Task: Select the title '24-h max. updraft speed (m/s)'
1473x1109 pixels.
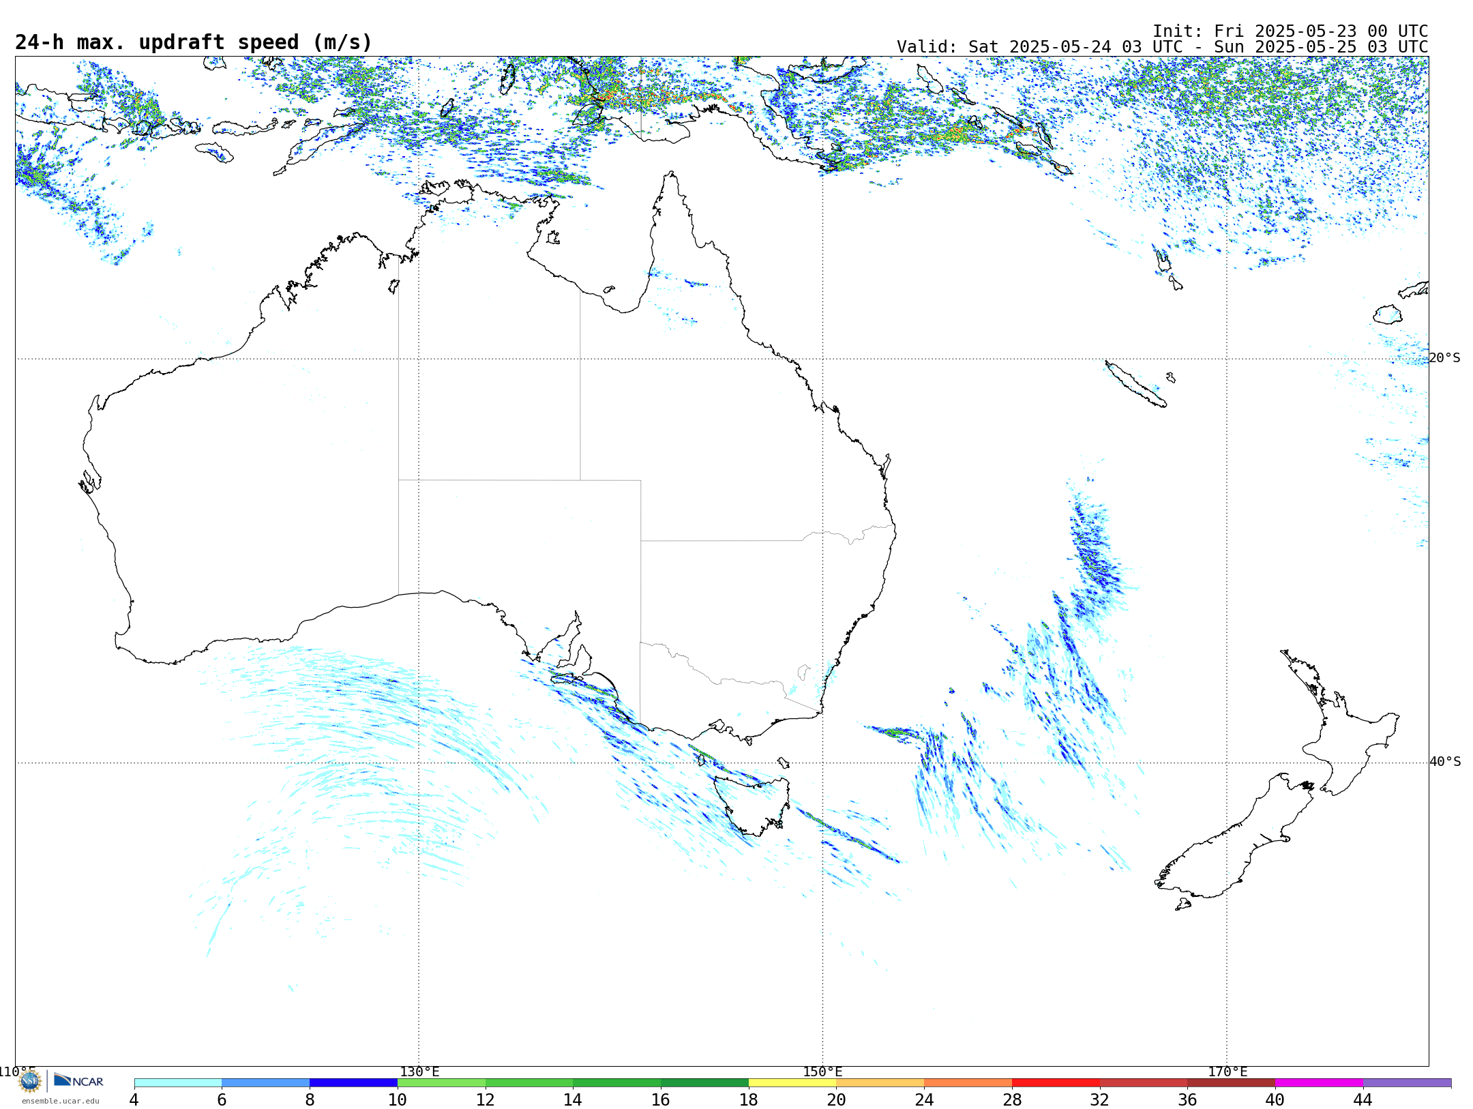Action: 194,42
